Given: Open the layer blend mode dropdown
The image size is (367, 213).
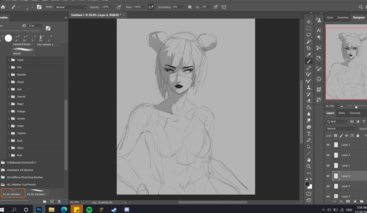Looking at the screenshot, I should [341, 129].
